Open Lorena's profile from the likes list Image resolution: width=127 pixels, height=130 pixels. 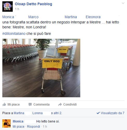(x=37, y=113)
